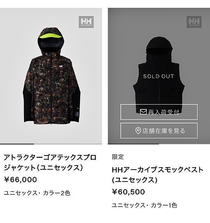Click the 限定 limited label above vest
This screenshot has height=223, width=210.
coord(118,157)
